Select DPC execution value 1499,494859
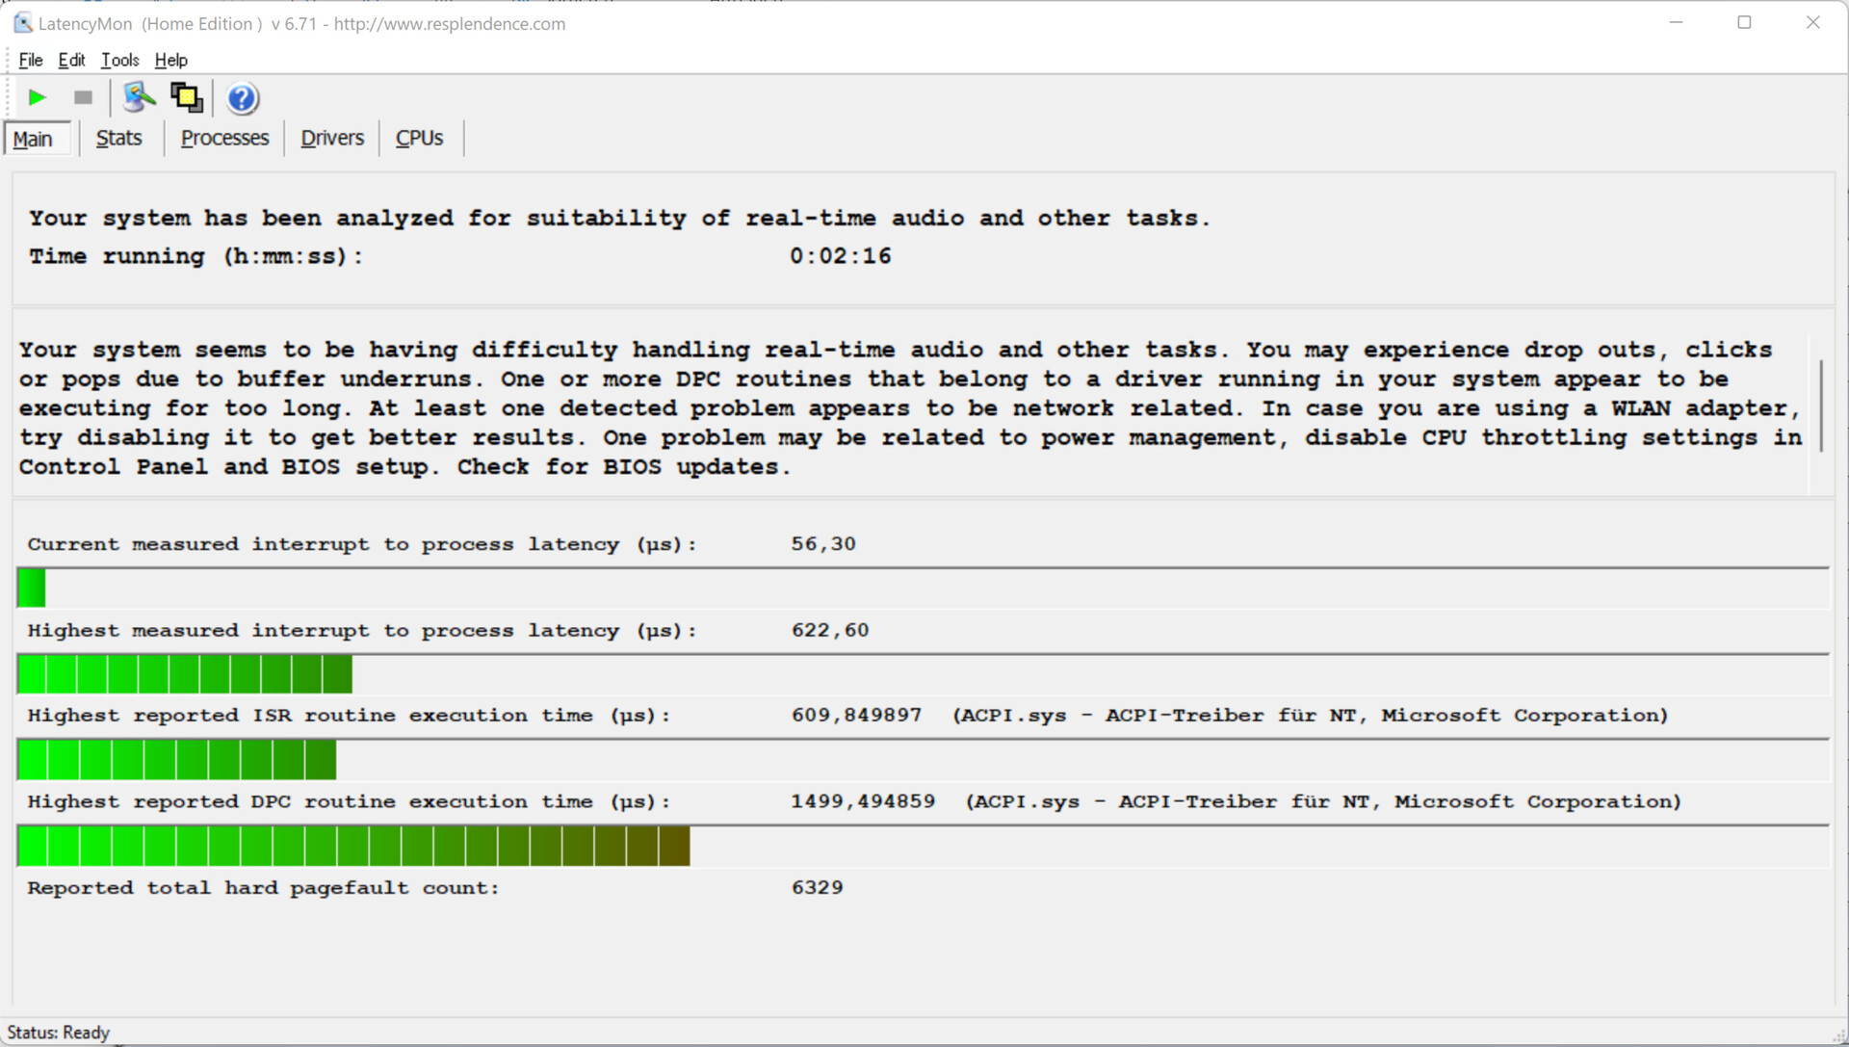The height and width of the screenshot is (1047, 1849). (x=863, y=801)
